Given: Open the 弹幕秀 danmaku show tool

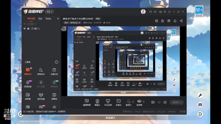Looking at the screenshot, I should pos(54,96).
